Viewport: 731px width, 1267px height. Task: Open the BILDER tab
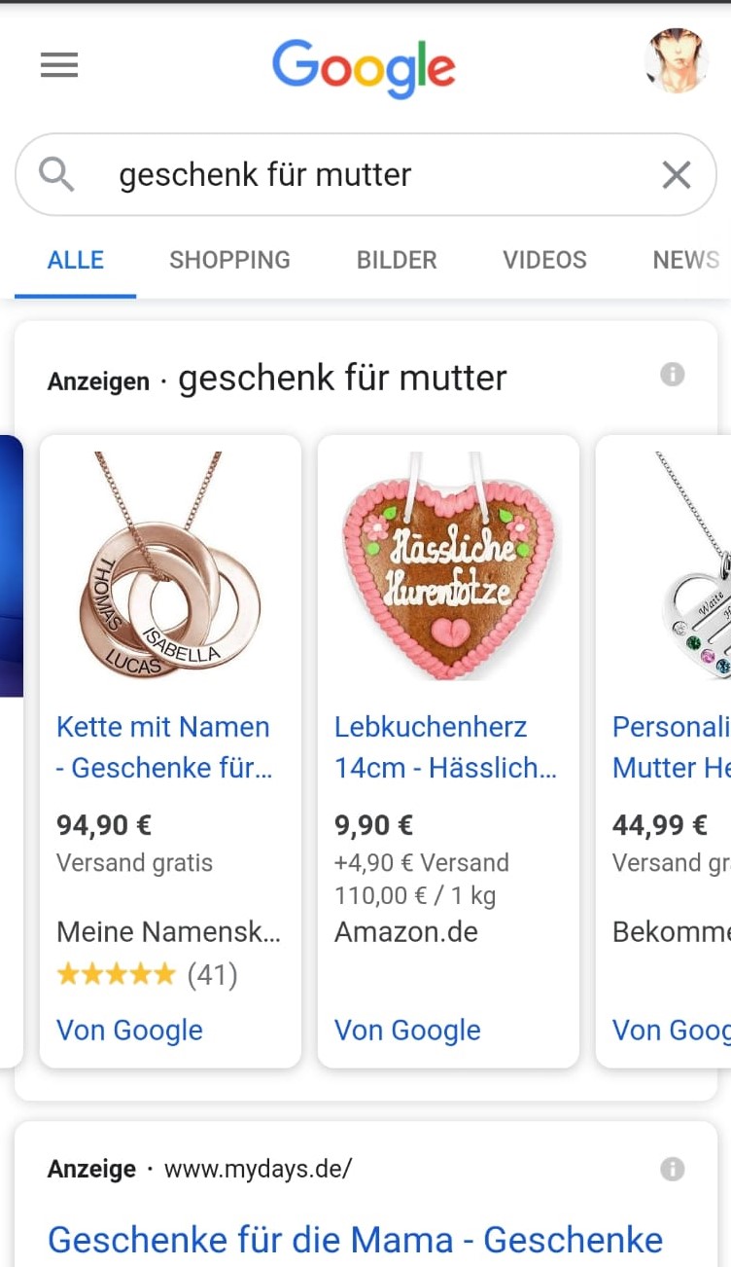(x=397, y=260)
